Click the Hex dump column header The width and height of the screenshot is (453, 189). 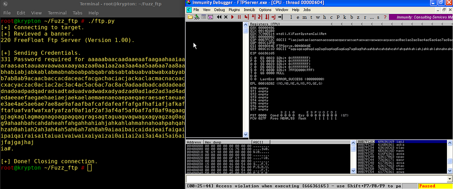228,142
